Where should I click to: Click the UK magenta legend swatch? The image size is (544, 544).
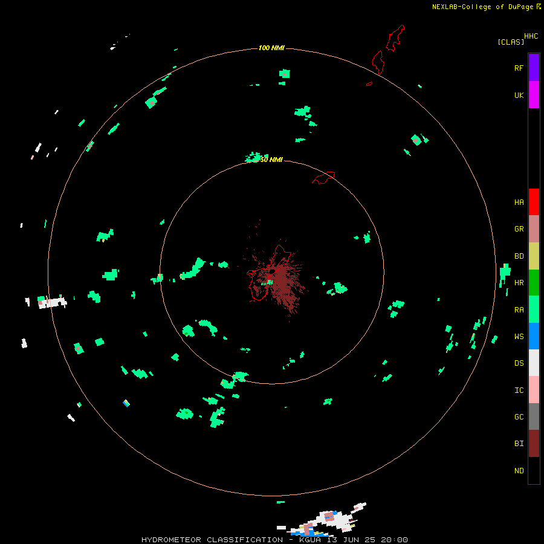(x=534, y=95)
